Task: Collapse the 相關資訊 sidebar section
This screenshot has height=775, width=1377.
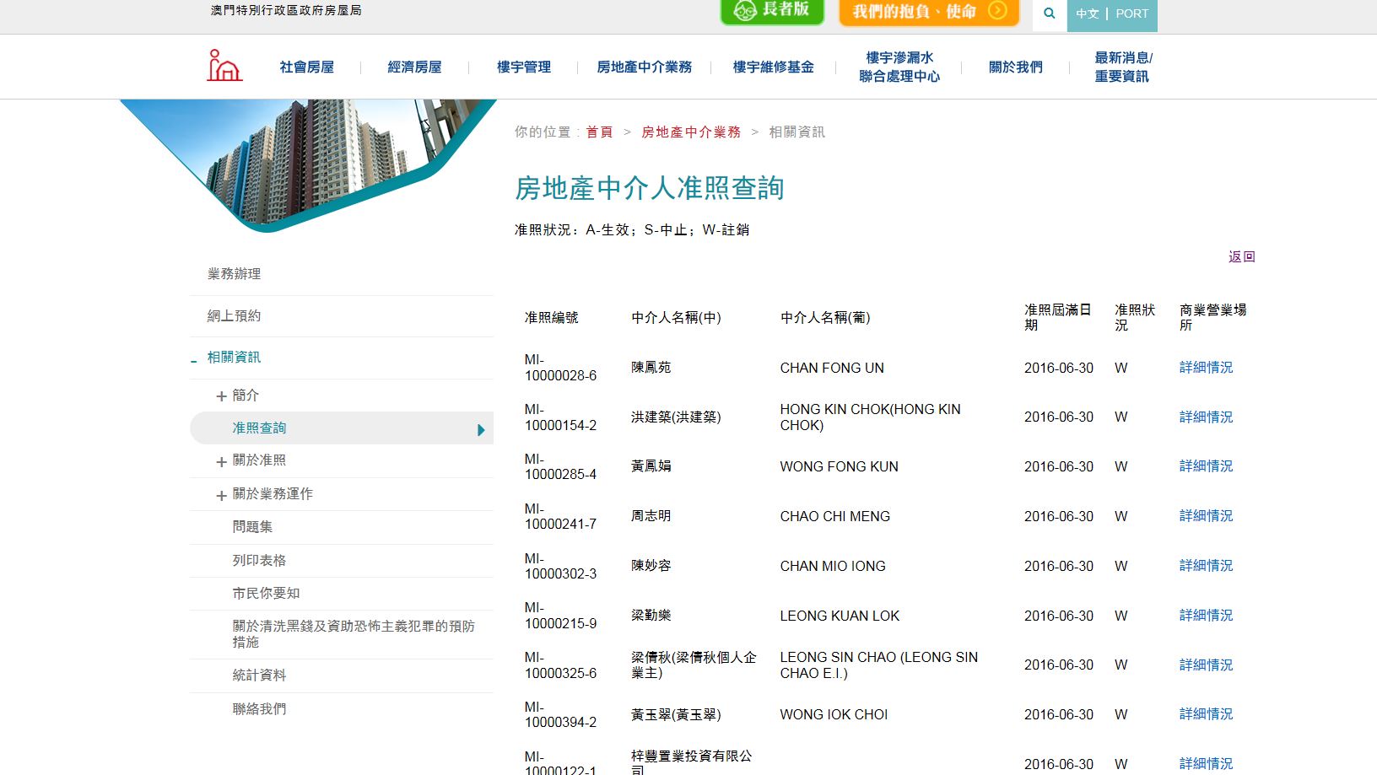Action: point(194,359)
